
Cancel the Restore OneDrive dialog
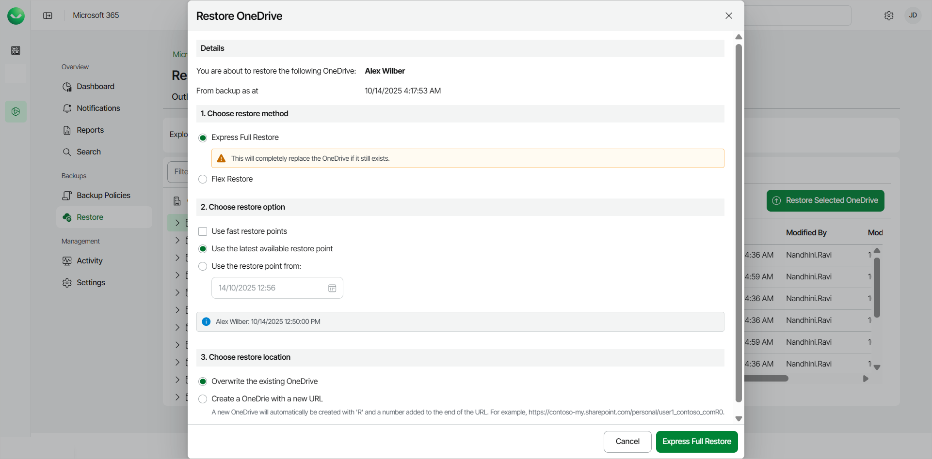(x=627, y=442)
